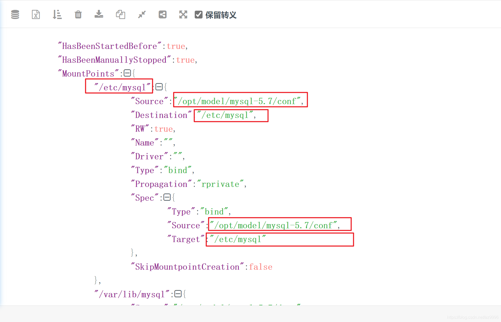Uncheck the 保留转义 checkbox

coord(199,15)
